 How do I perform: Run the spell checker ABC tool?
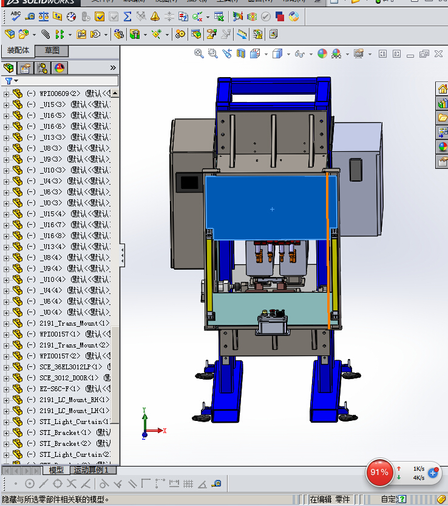pyautogui.click(x=15, y=16)
